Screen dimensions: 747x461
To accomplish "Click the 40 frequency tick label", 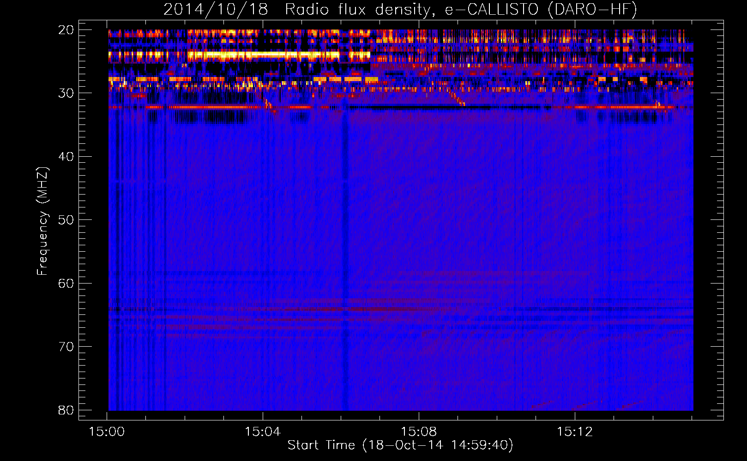I will coord(66,157).
